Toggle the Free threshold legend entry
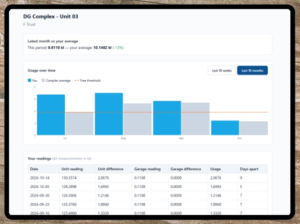This screenshot has height=224, width=300. click(87, 81)
